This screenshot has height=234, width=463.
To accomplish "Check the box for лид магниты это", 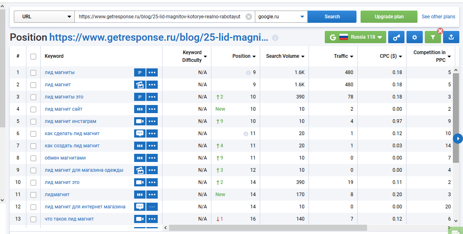I will (x=33, y=97).
